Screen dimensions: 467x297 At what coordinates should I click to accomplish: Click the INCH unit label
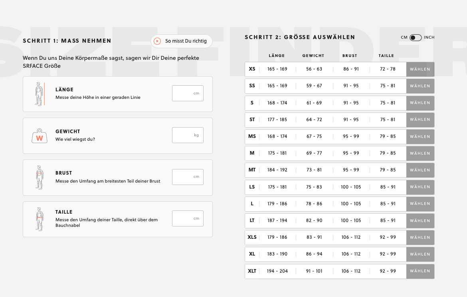pos(429,37)
